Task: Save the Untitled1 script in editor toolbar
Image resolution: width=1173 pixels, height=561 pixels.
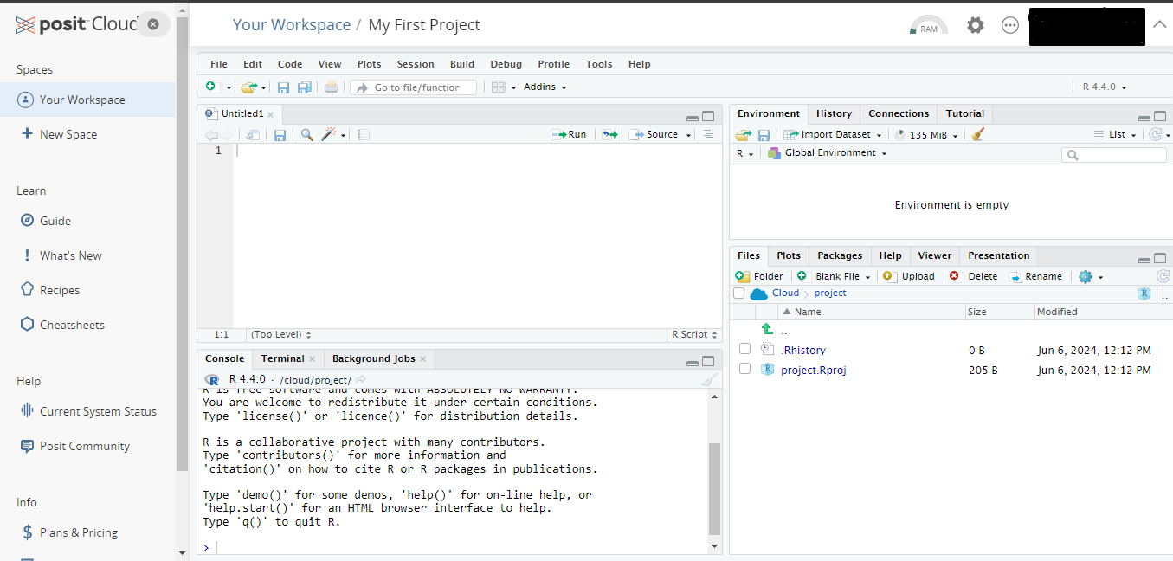Action: click(x=280, y=135)
